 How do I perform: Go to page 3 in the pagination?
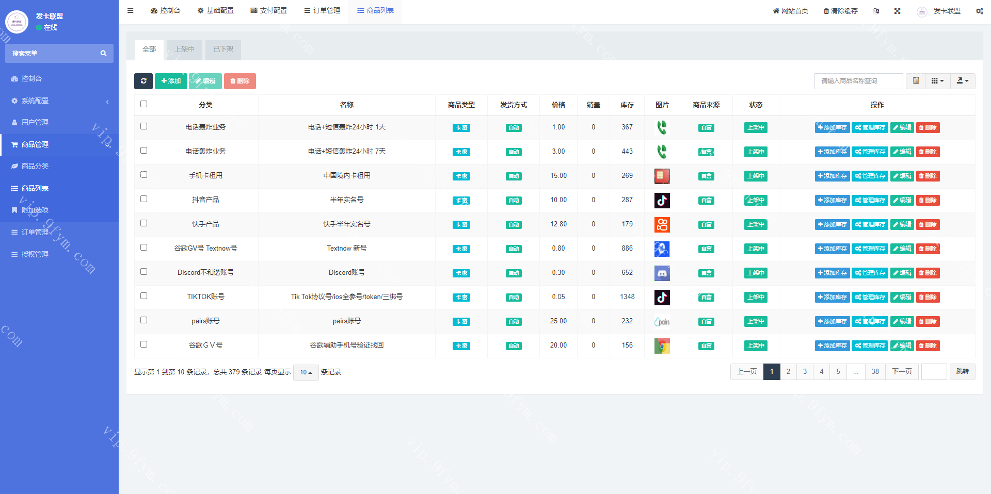tap(805, 372)
